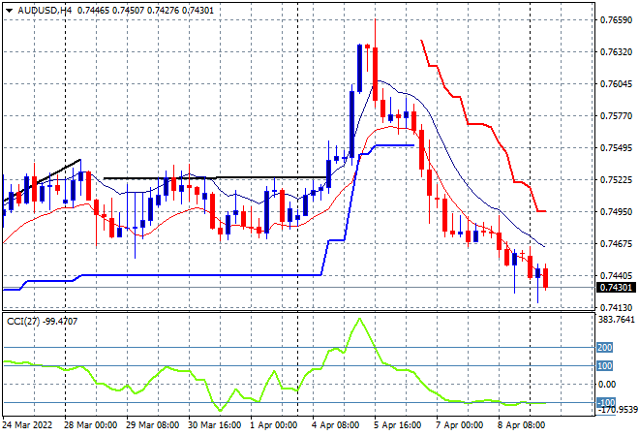Click the AUDUSD,H4 chart title text
This screenshot has height=436, width=639.
45,11
